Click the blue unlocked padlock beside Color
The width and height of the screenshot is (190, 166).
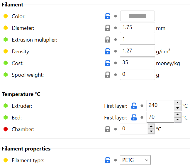coord(108,16)
